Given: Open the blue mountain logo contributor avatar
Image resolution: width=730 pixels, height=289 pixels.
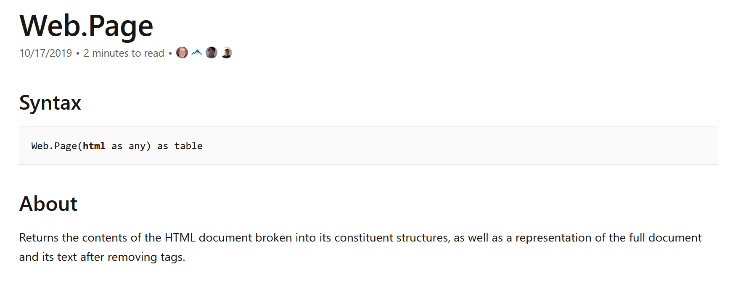Looking at the screenshot, I should tap(197, 53).
